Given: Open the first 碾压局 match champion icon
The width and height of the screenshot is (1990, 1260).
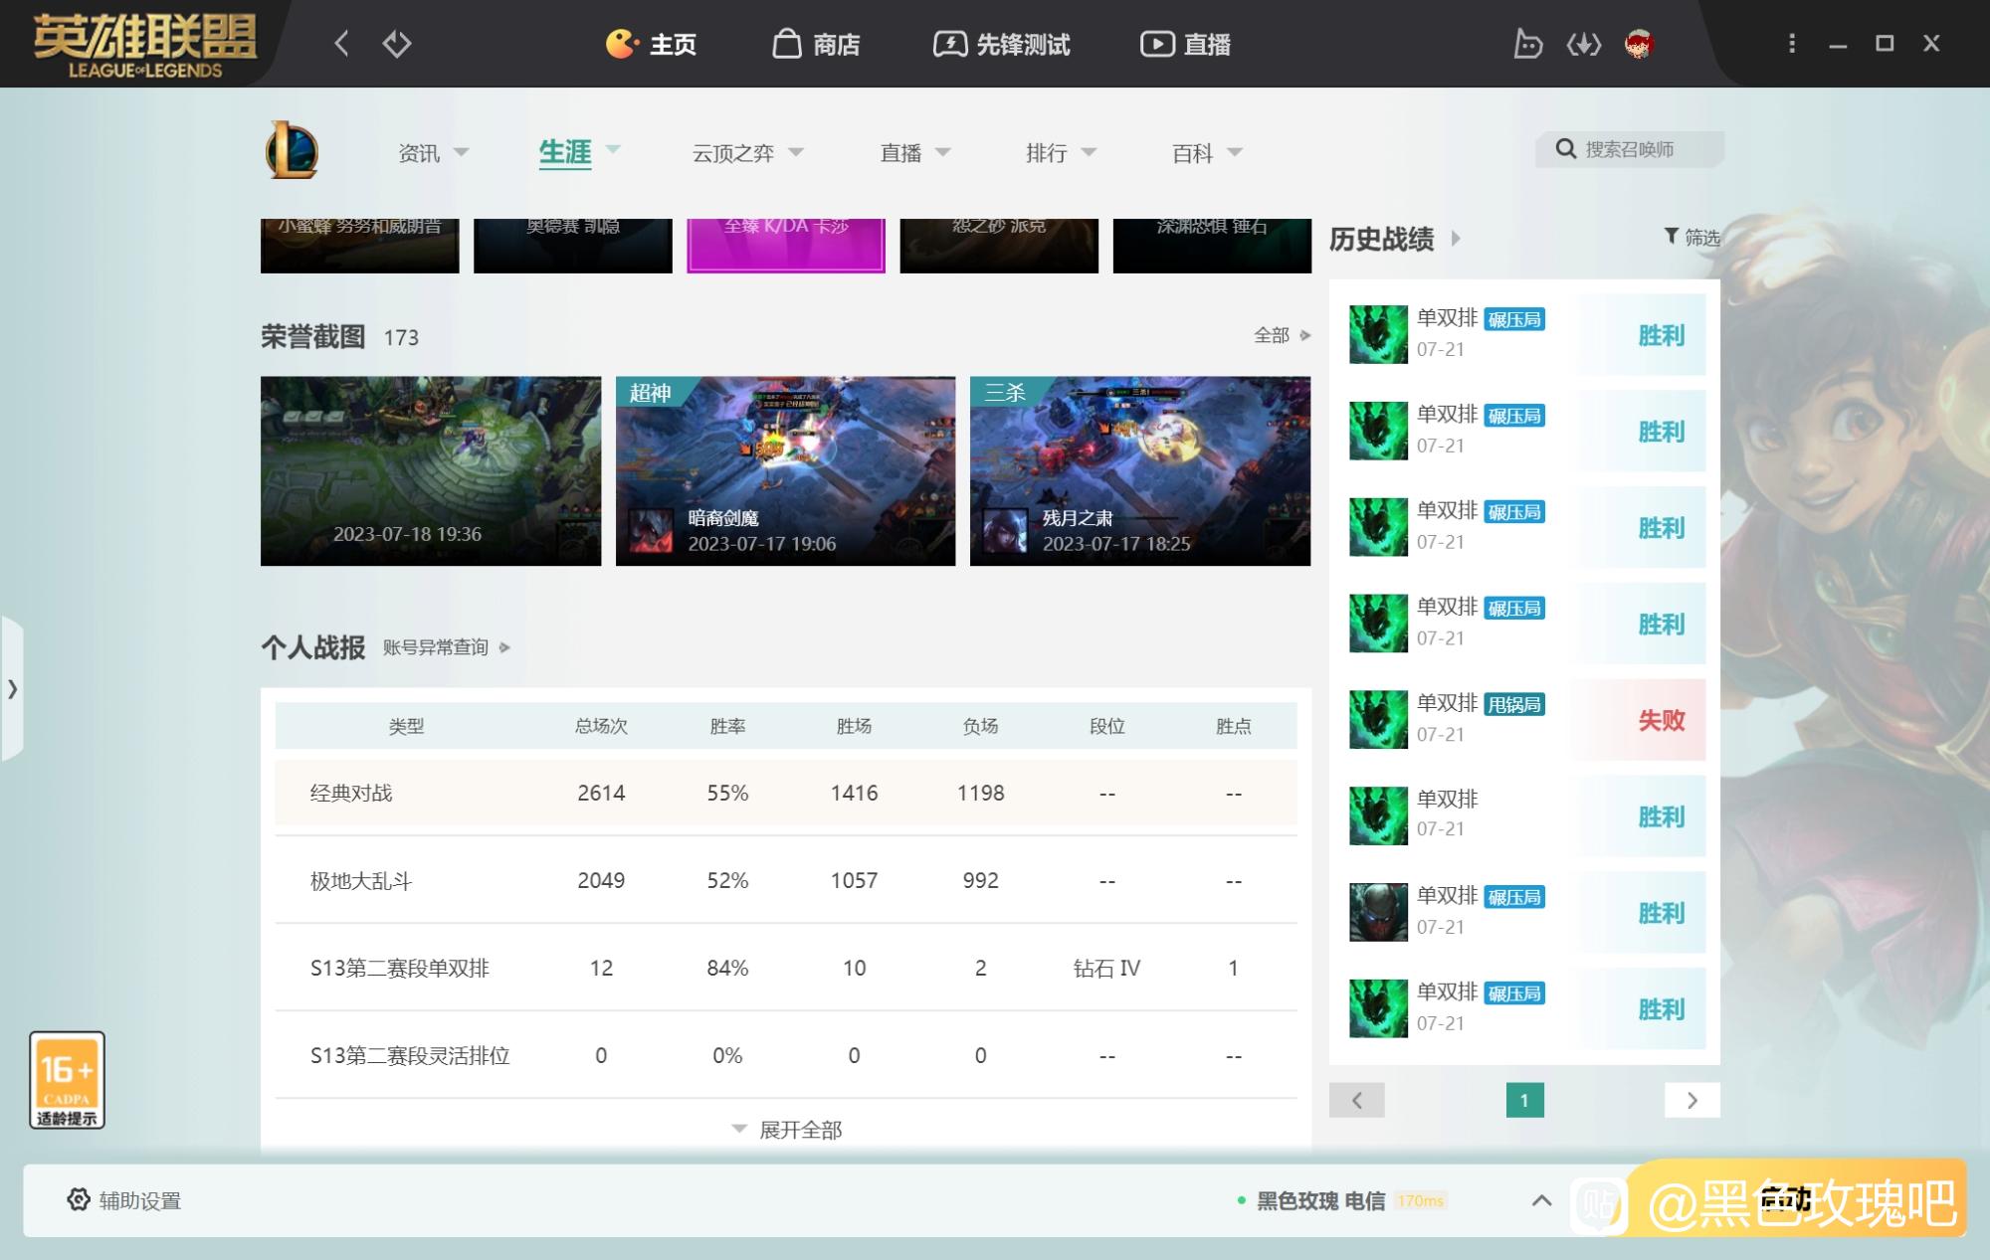Looking at the screenshot, I should point(1378,334).
